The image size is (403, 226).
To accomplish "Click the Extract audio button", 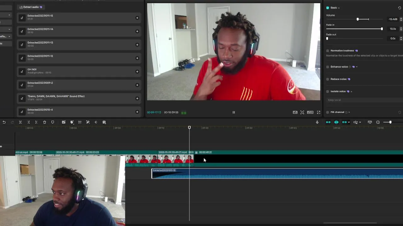I will pos(31,7).
